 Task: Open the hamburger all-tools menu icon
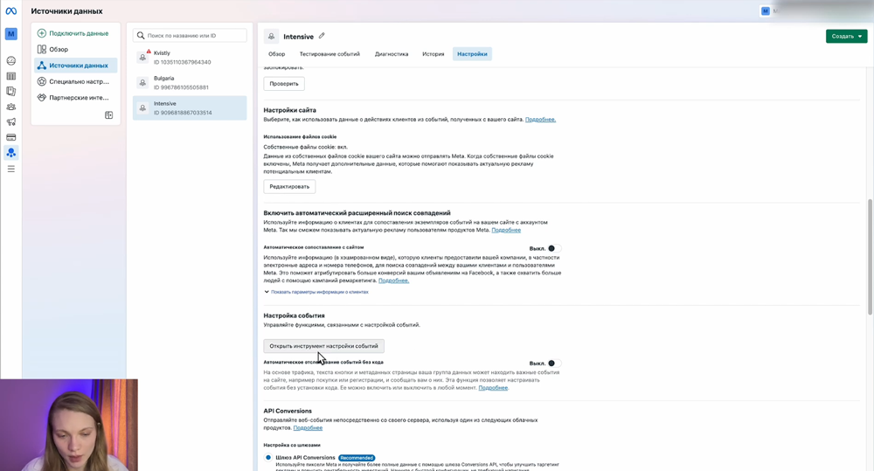click(x=11, y=169)
